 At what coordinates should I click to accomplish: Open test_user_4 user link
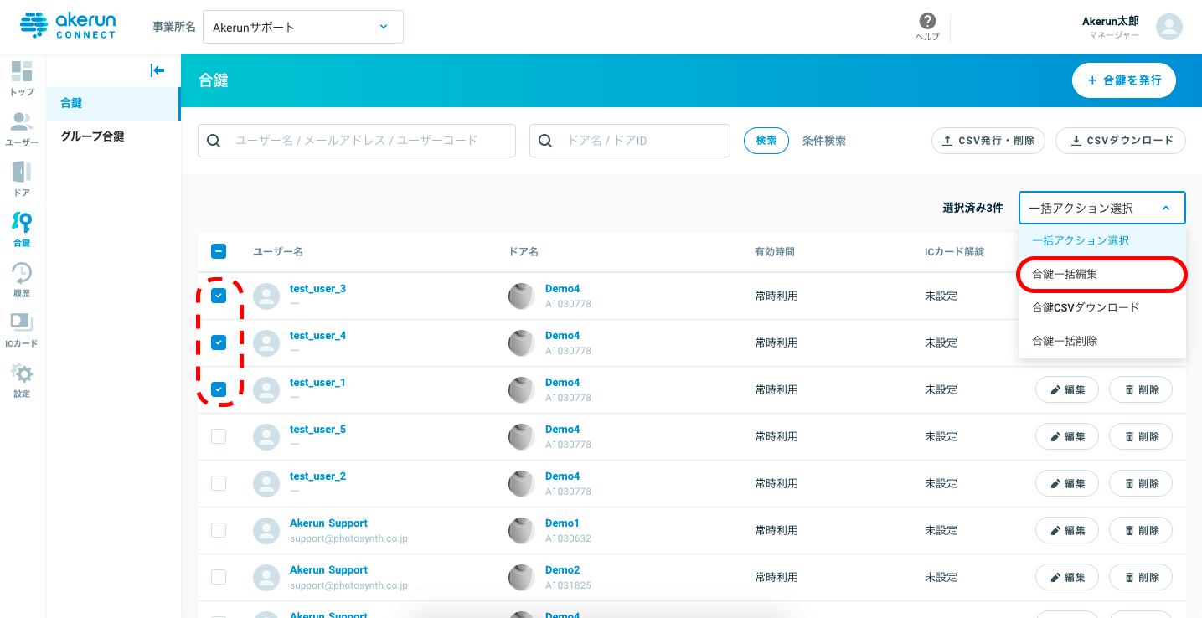click(317, 336)
